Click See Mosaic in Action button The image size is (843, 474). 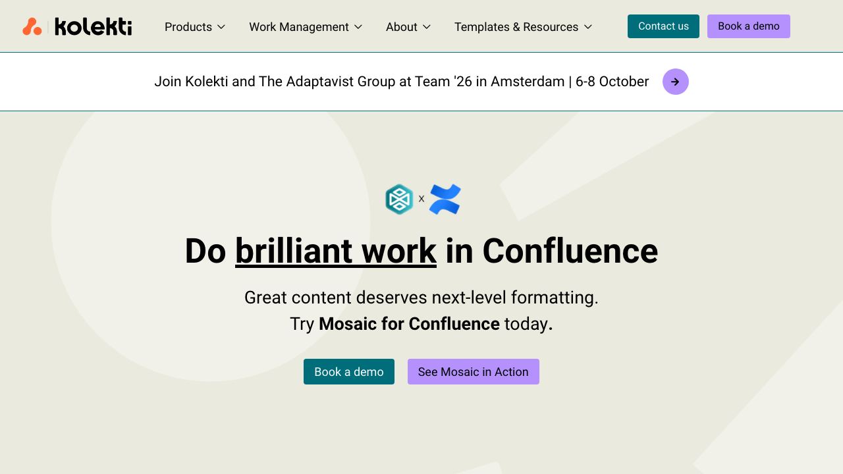474,372
